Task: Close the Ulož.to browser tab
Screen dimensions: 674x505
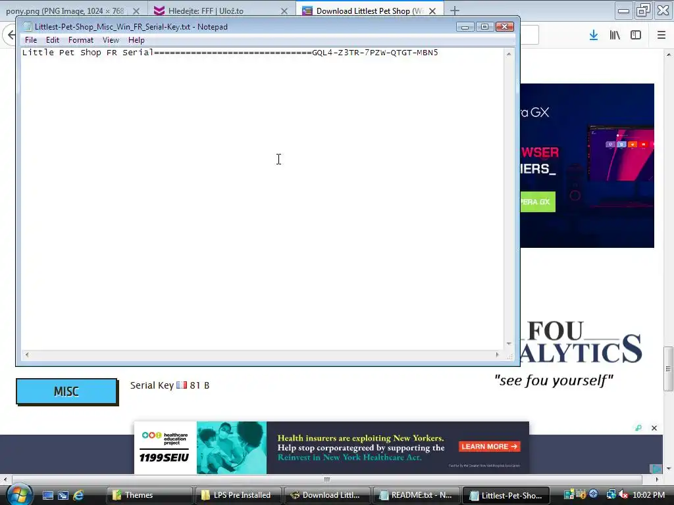Action: [284, 11]
